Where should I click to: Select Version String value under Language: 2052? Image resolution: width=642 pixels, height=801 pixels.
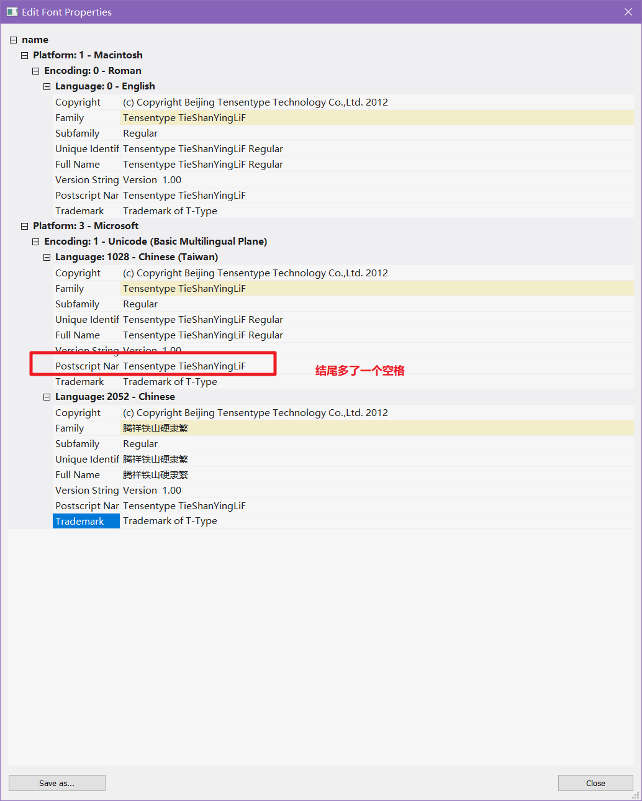tap(377, 490)
